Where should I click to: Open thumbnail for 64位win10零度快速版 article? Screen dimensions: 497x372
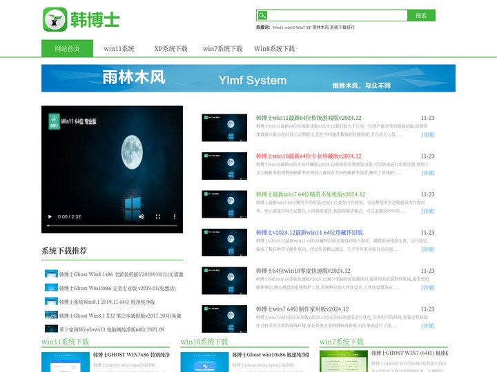224,280
